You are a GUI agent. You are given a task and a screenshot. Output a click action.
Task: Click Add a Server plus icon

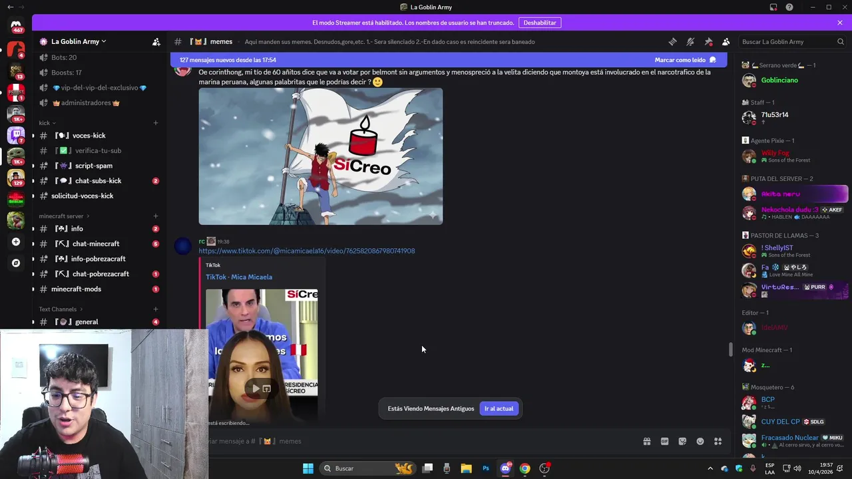click(x=16, y=241)
